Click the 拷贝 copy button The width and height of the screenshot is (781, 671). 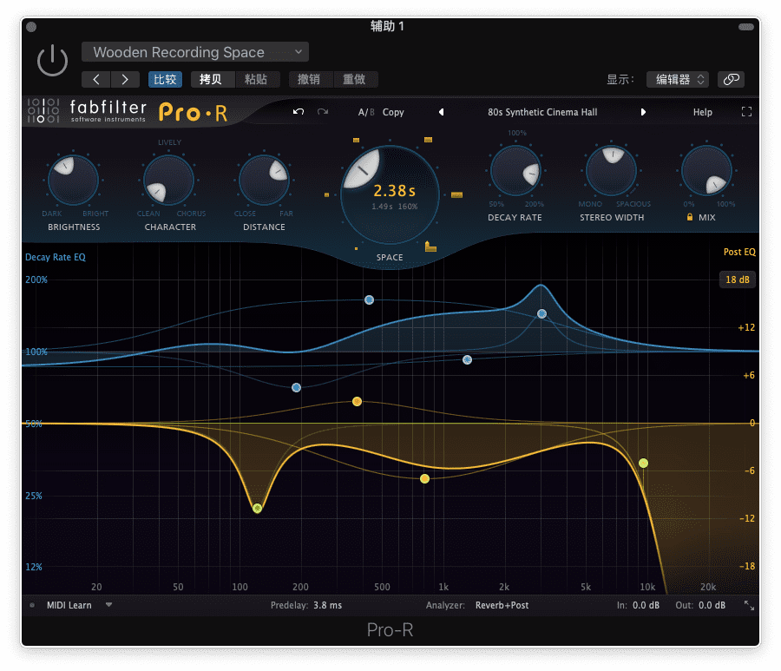point(213,79)
